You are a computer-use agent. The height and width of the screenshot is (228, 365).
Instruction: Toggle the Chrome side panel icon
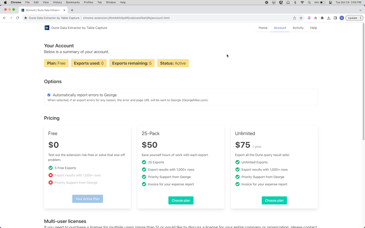click(x=335, y=18)
